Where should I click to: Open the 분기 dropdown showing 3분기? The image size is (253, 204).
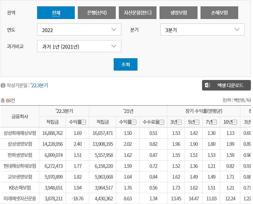click(202, 30)
